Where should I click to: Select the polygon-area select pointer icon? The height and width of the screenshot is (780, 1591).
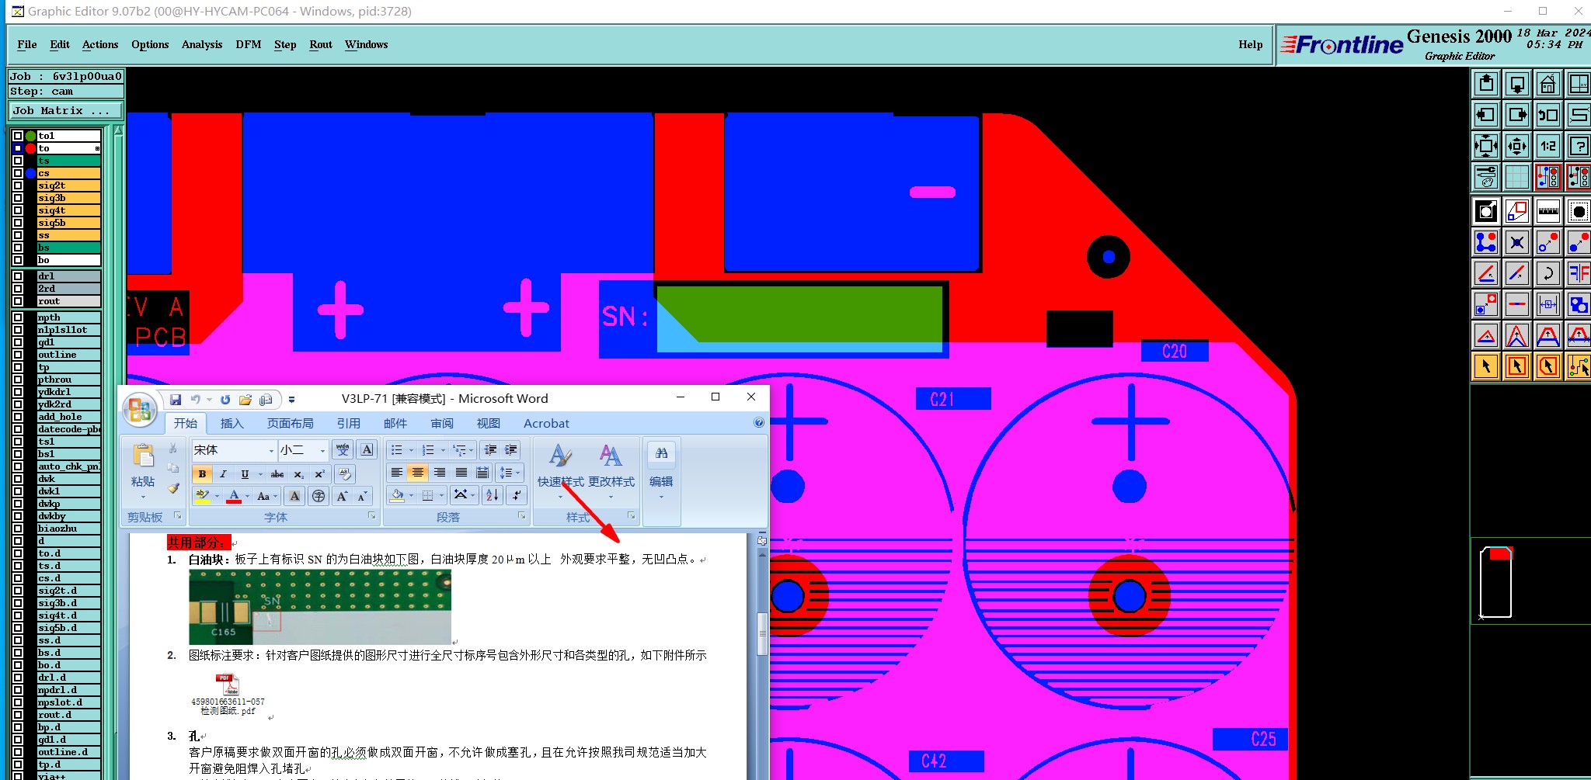tap(1547, 366)
